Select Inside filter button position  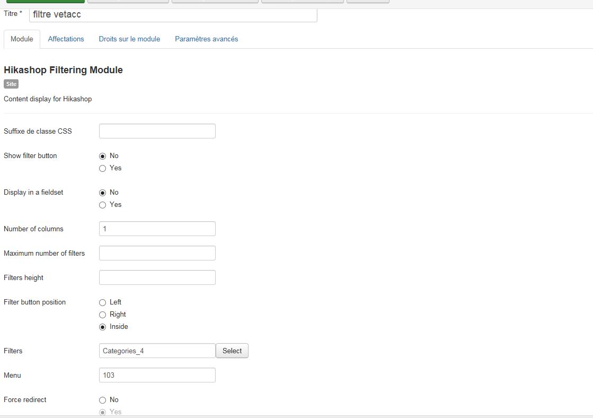102,327
